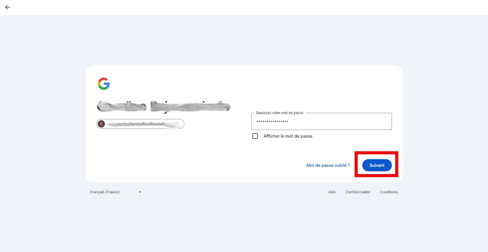Screen dimensions: 488x252
Task: Tick the show password checkbox square
Action: click(x=255, y=136)
